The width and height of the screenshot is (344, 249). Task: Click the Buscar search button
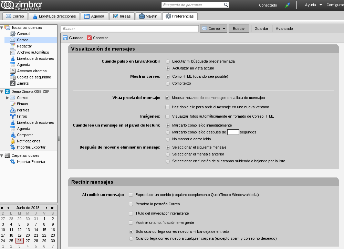click(x=239, y=29)
